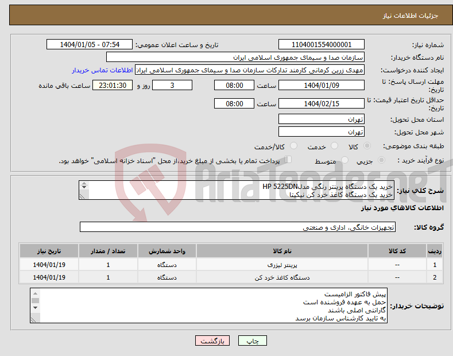Viewport: 453px width, 356px height.
Task: Click column header نام کالا
Action: [282, 251]
